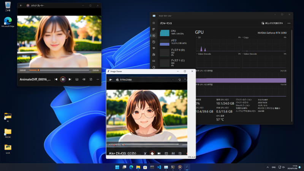Select the AI folder on desktop
304x171 pixels.
point(8,117)
